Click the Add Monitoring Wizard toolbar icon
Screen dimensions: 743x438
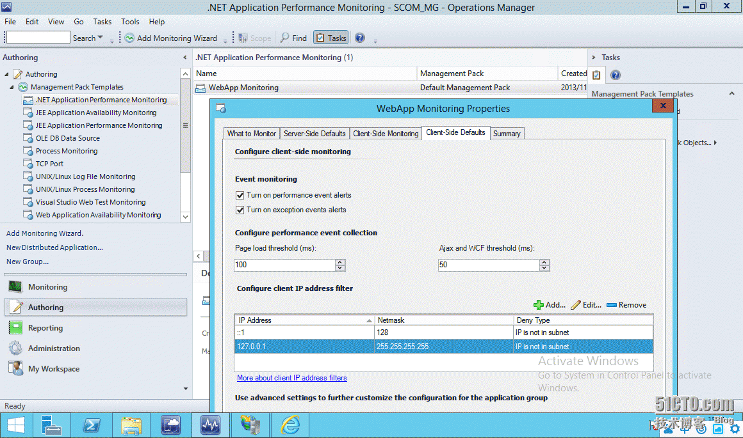(x=129, y=38)
